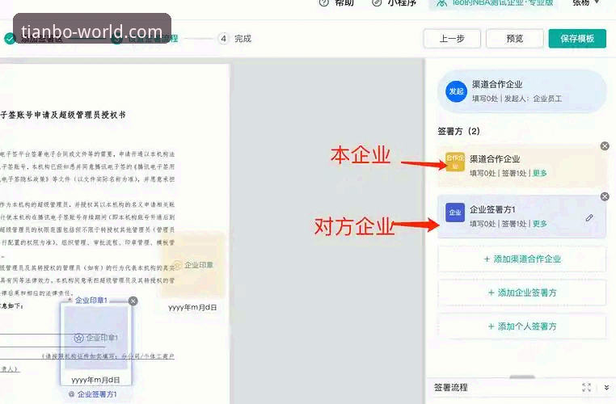Open the 帮助 help menu

click(336, 3)
